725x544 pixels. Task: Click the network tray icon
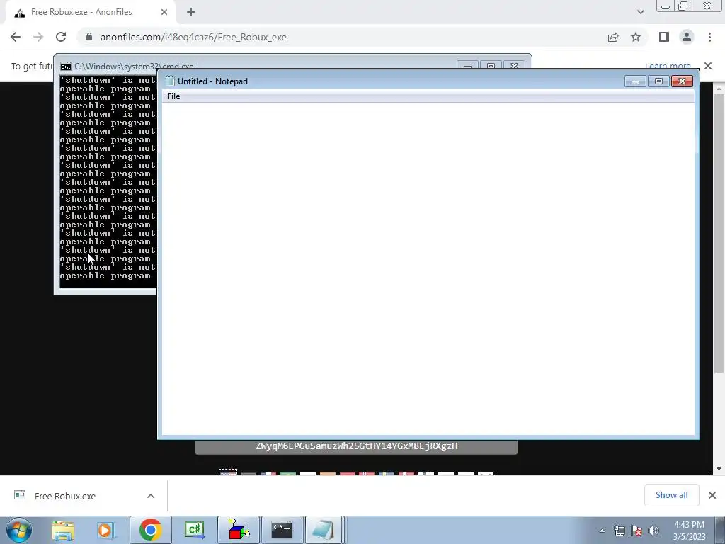[x=619, y=531]
